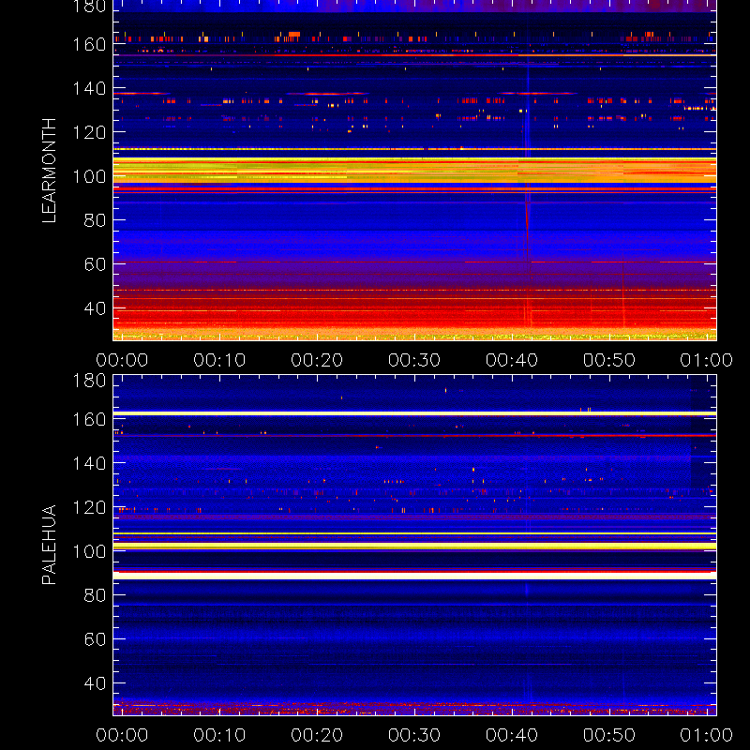This screenshot has width=750, height=750.
Task: Click 00:00 time label under PALEHUA plot
Action: (122, 735)
